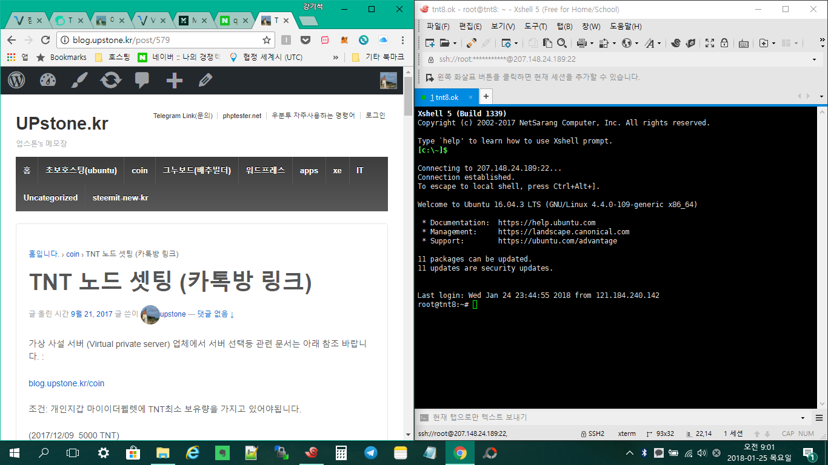
Task: Click the WordPress updates refresh icon
Action: click(x=111, y=80)
